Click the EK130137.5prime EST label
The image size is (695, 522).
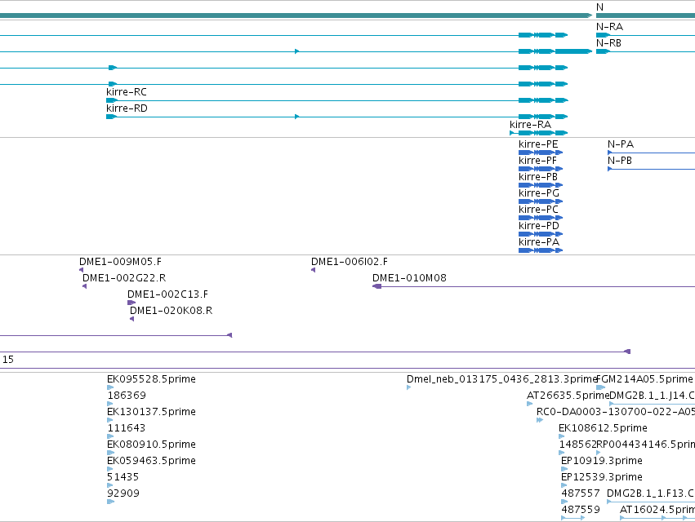[151, 412]
